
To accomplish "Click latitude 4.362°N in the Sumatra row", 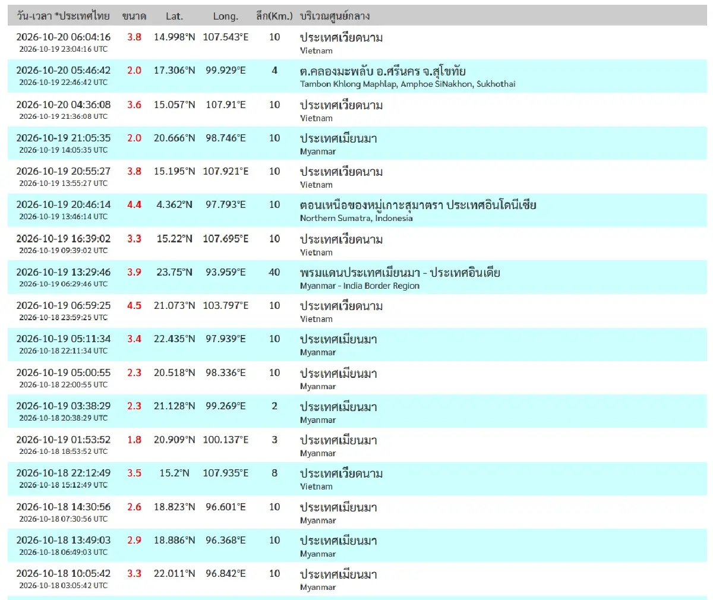I will [x=174, y=204].
